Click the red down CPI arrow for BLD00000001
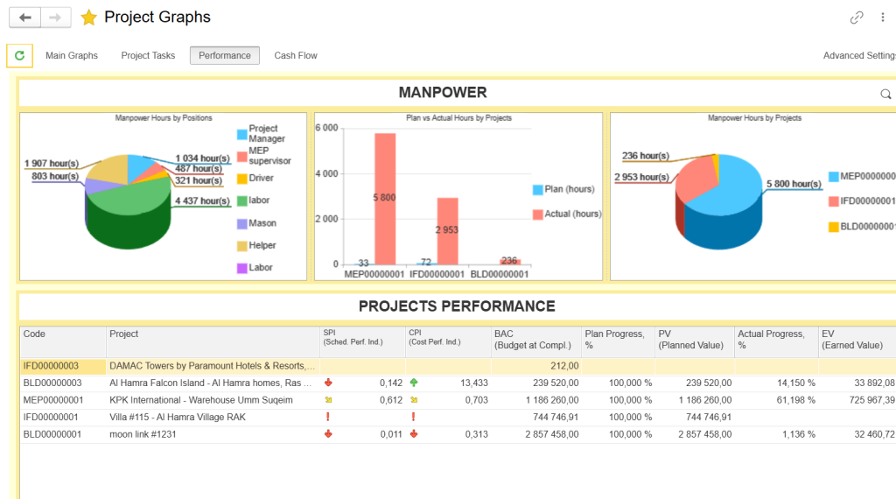The height and width of the screenshot is (499, 896). (x=414, y=434)
